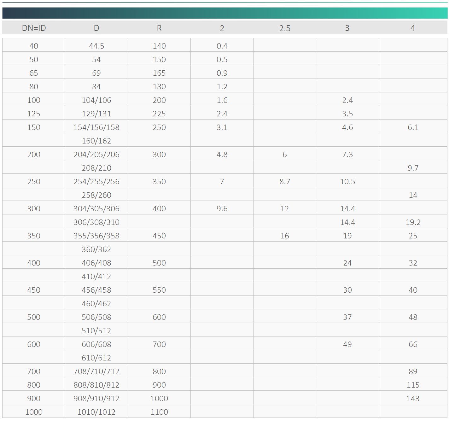Select the D value 355/356/358
The image size is (449, 421).
pos(96,236)
